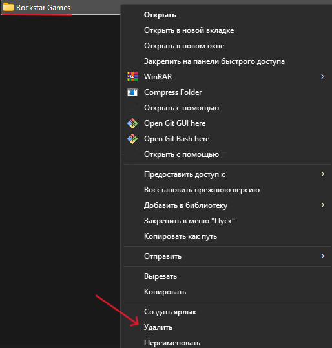Click the Git GUI diamond icon
Screen dimensions: 332x348
(x=132, y=123)
